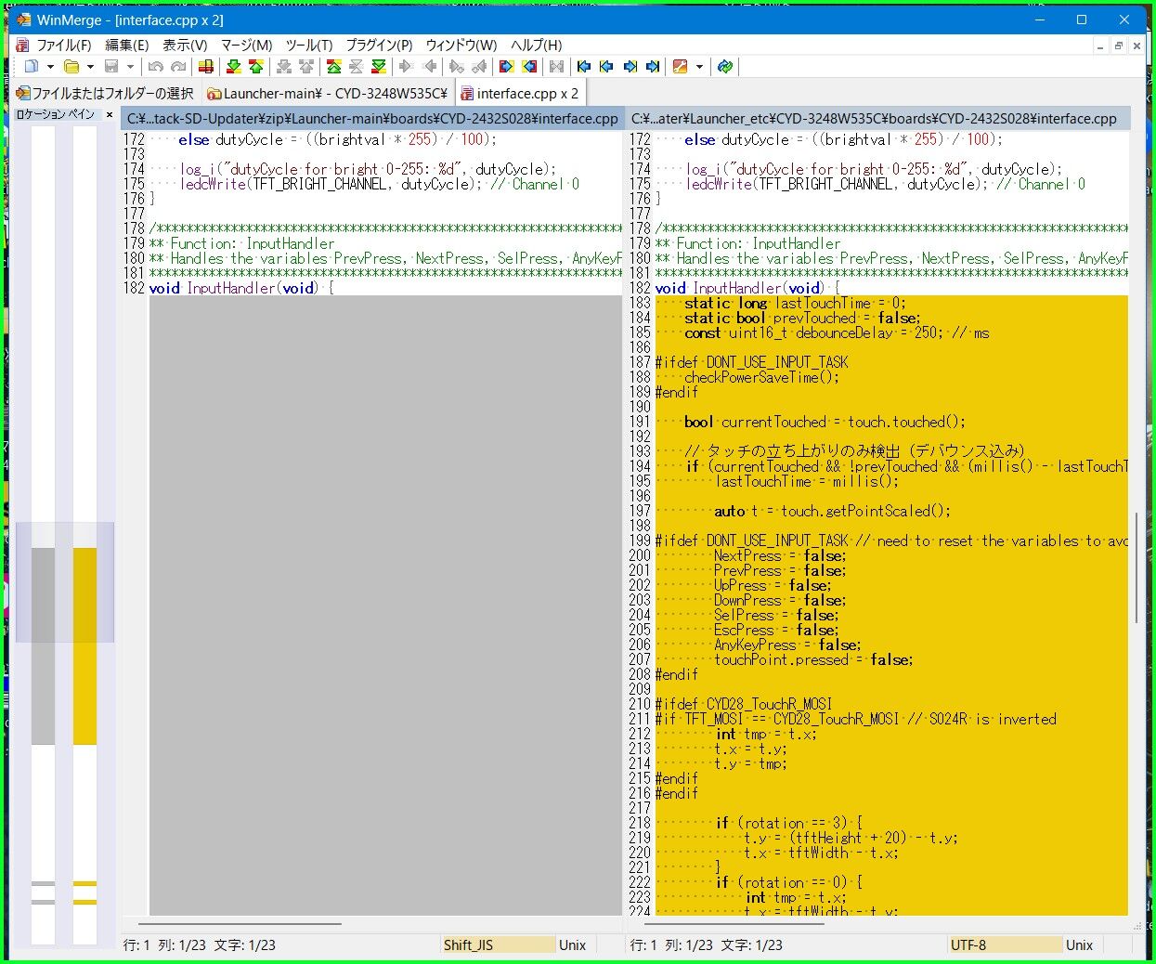Open the ツール(T) menu
1156x964 pixels.
[309, 45]
